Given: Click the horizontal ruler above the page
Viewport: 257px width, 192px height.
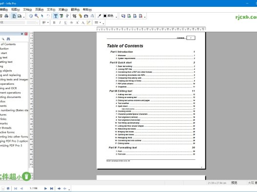Looking at the screenshot, I should click(x=151, y=29).
